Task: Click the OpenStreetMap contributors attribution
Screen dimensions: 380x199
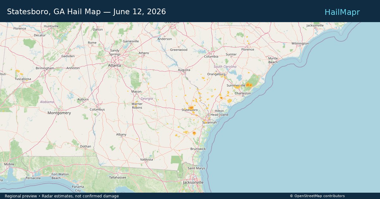Action: [317, 196]
